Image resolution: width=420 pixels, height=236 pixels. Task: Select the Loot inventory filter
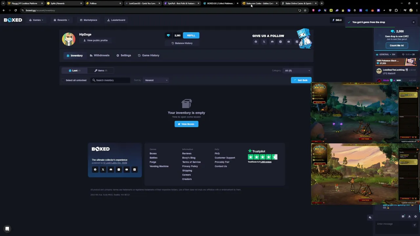tap(74, 70)
